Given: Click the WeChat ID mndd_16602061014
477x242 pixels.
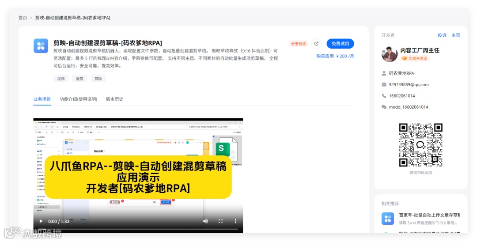Looking at the screenshot, I should [x=408, y=107].
